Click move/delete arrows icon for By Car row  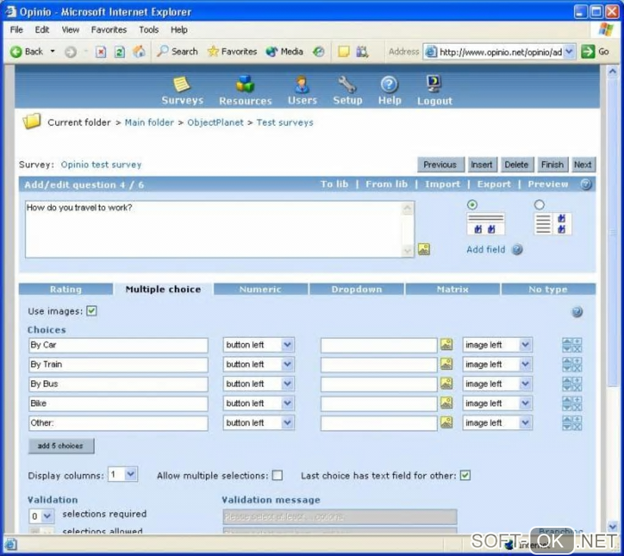572,345
